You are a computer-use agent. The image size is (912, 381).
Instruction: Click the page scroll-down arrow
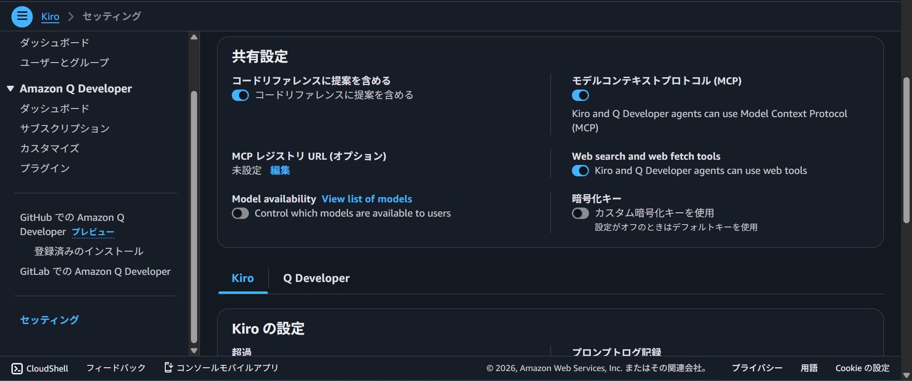906,375
